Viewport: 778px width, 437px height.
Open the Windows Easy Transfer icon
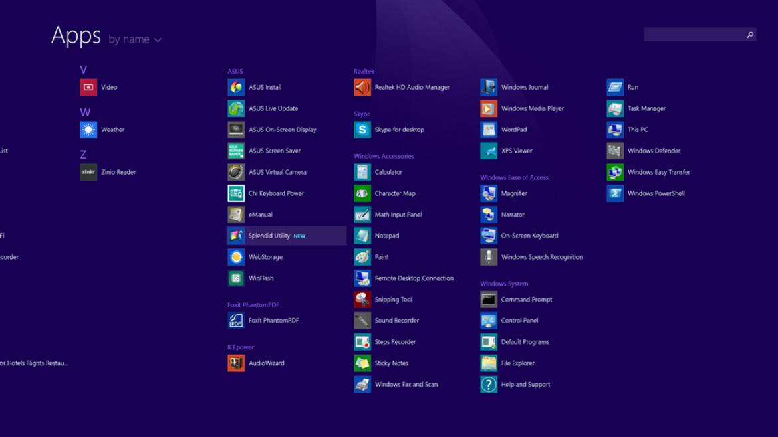(615, 172)
